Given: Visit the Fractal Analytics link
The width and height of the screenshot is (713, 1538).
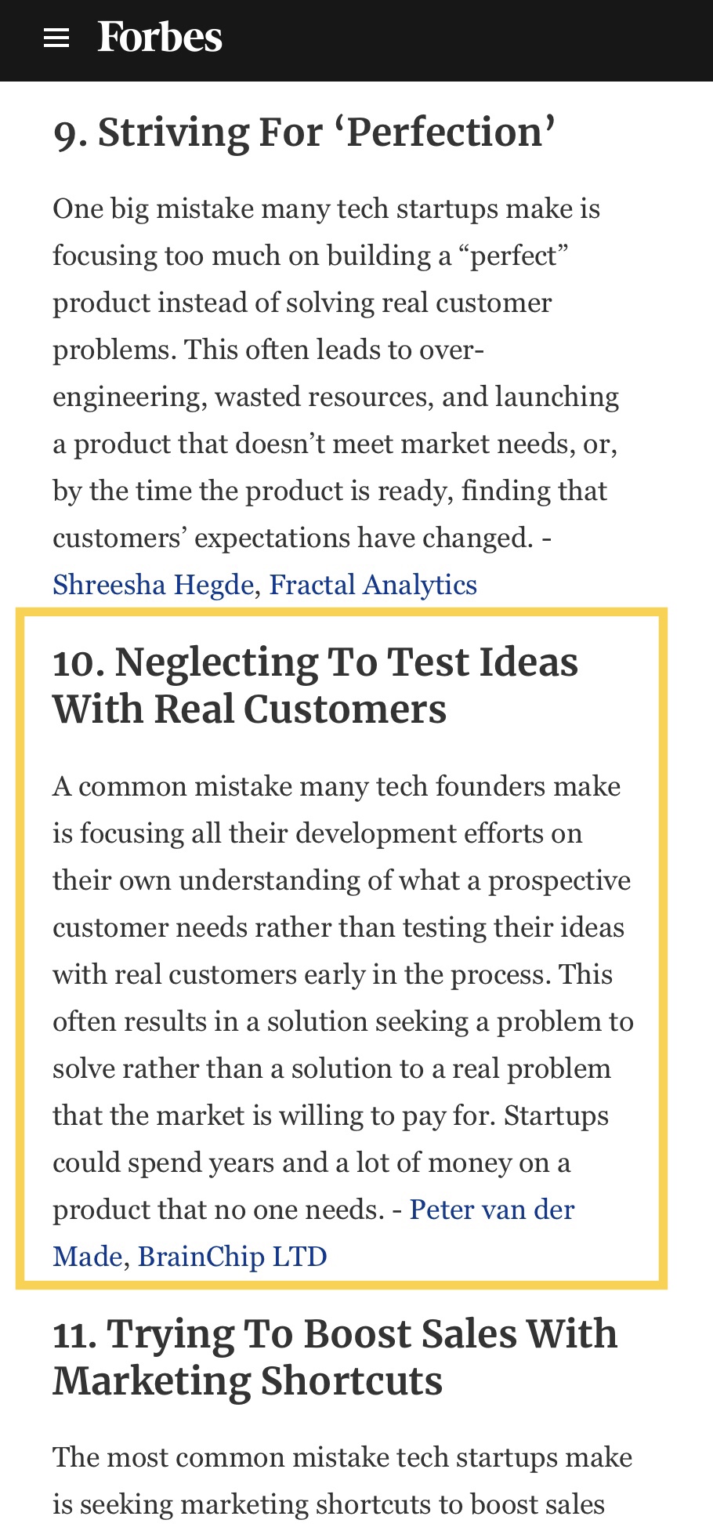Looking at the screenshot, I should [x=373, y=585].
